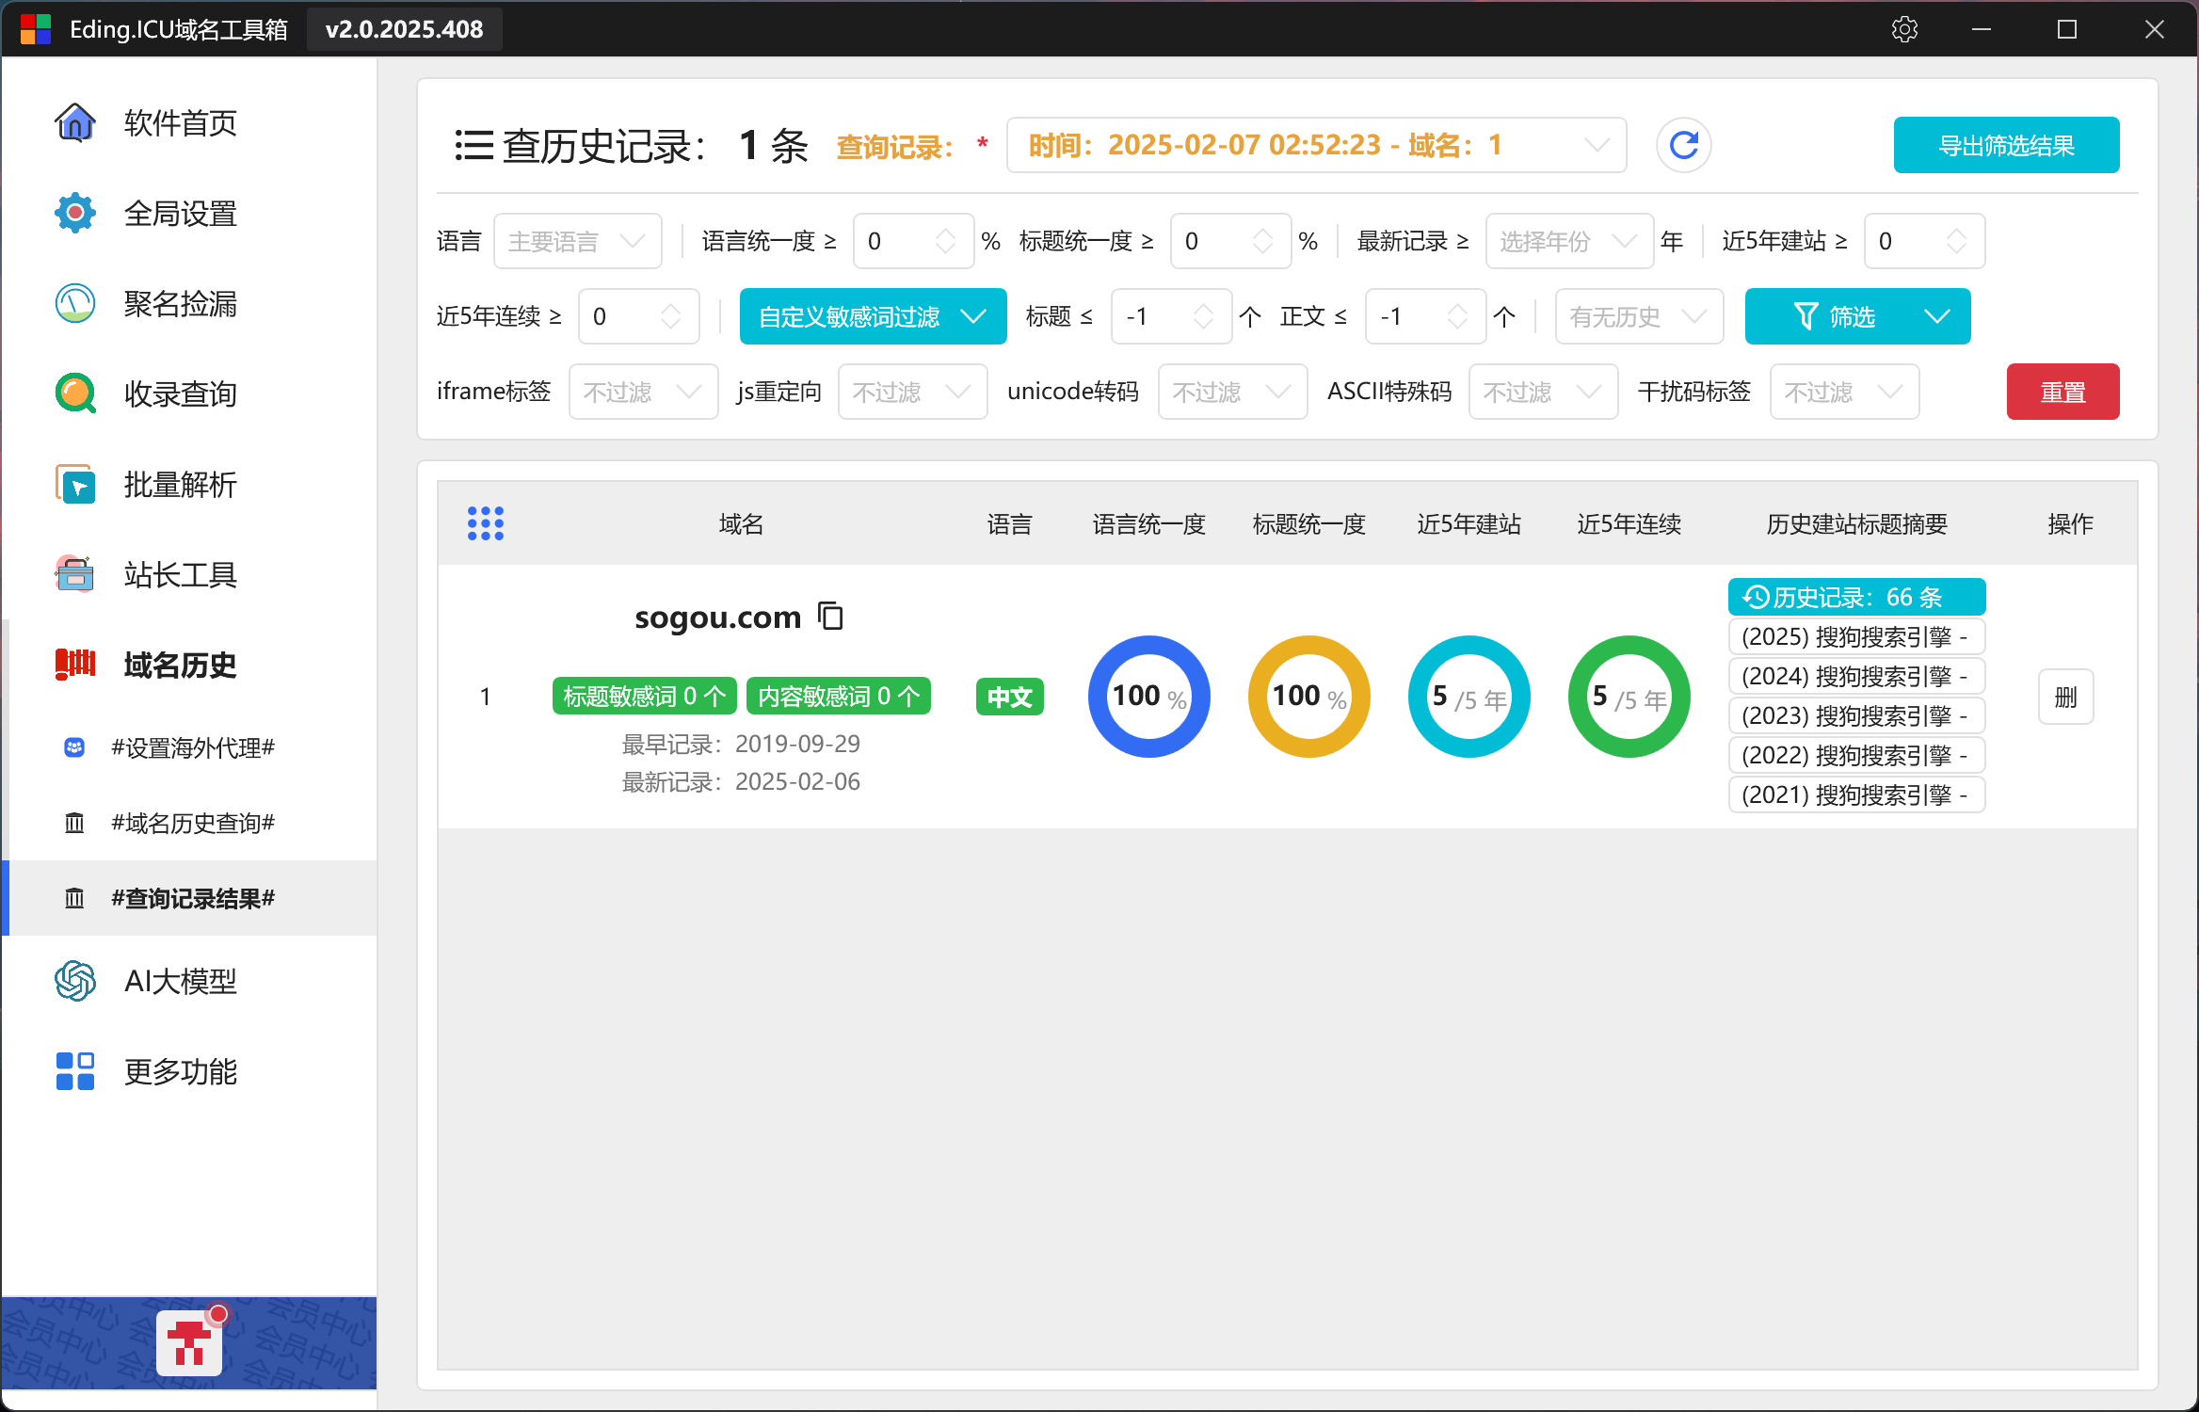Viewport: 2199px width, 1412px height.
Task: Click the blue 100% language consistency ring
Action: (1149, 697)
